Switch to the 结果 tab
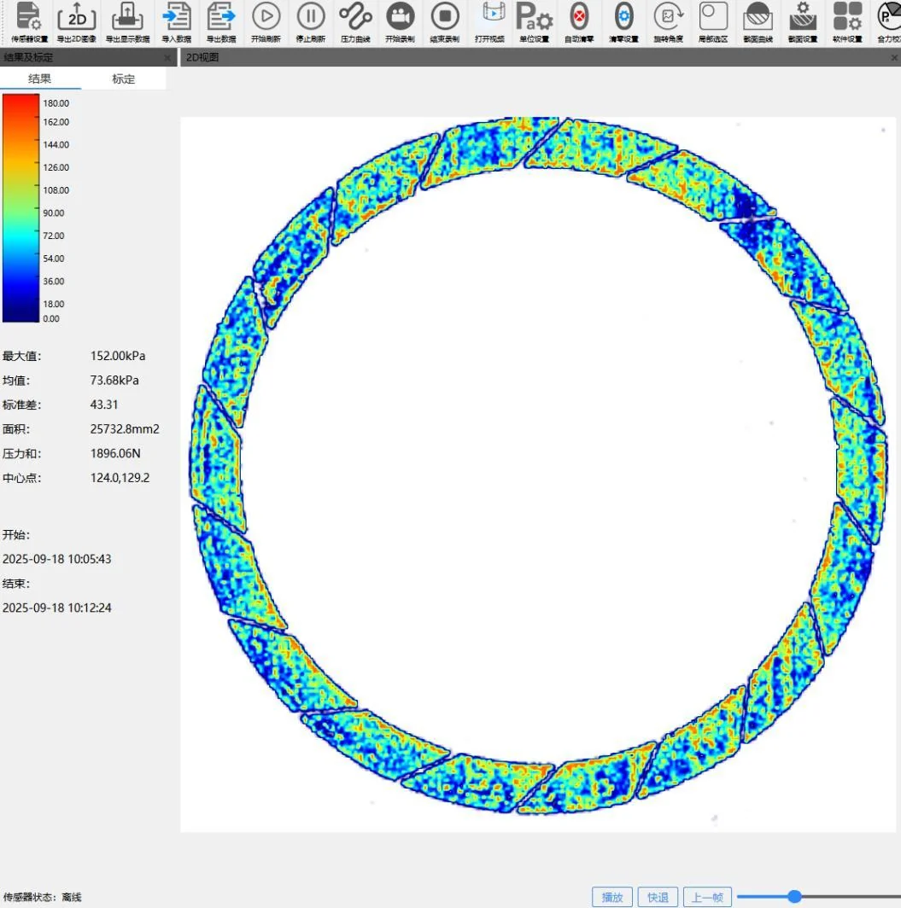The width and height of the screenshot is (901, 908). pyautogui.click(x=40, y=79)
